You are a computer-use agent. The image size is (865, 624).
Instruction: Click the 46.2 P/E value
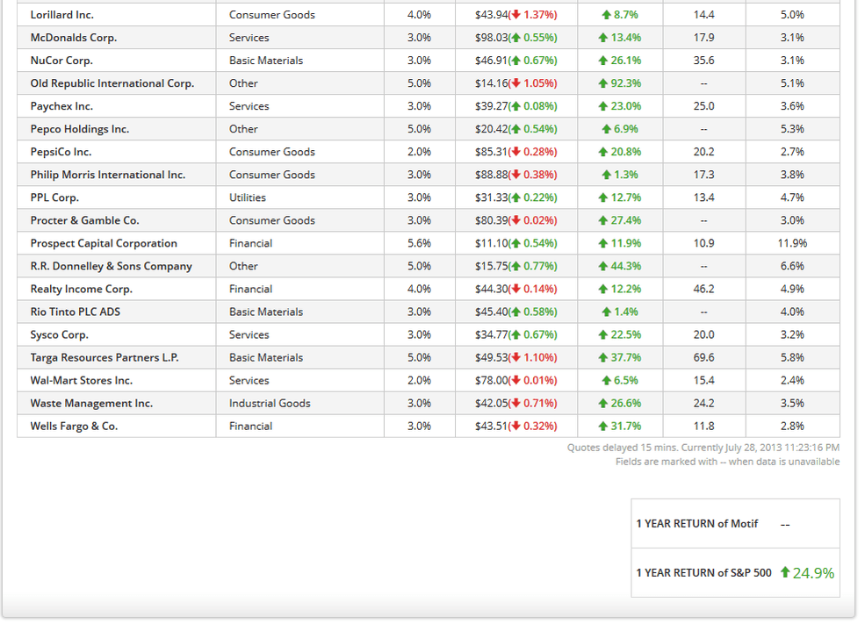704,290
